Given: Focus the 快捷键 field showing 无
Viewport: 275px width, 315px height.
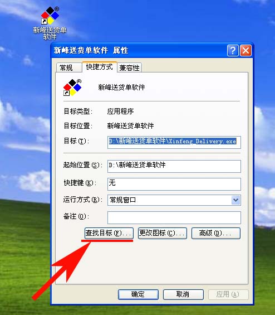Looking at the screenshot, I should coord(174,184).
